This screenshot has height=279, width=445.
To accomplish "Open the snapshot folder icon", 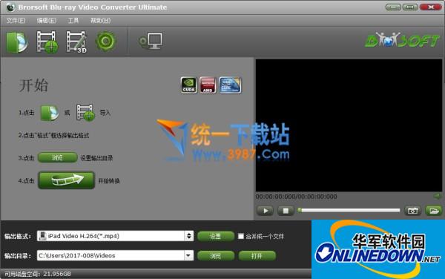I will coord(433,211).
